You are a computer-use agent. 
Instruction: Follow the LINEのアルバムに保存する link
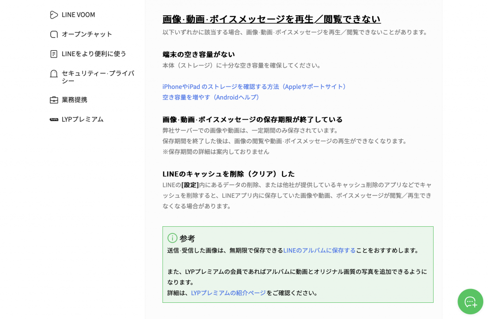click(319, 251)
